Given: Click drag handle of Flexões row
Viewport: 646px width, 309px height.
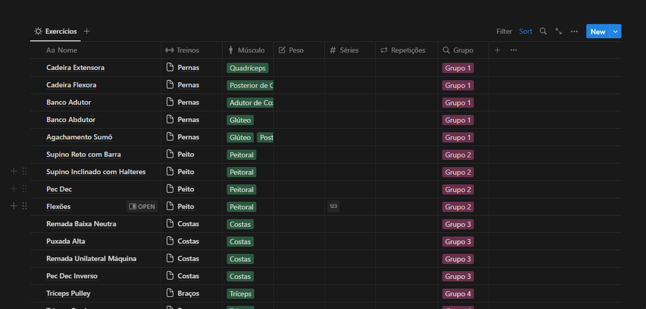Looking at the screenshot, I should pyautogui.click(x=24, y=206).
